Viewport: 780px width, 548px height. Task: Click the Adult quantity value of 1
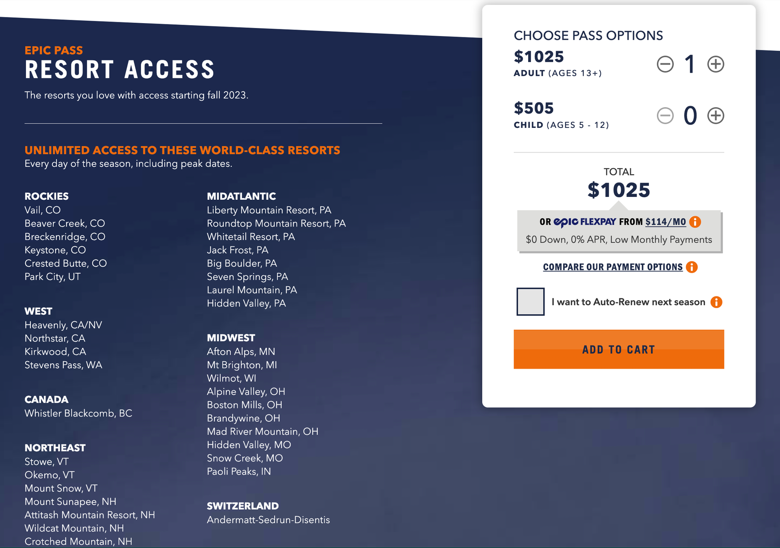[690, 64]
